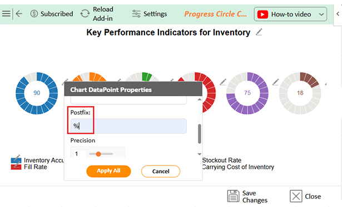This screenshot has width=342, height=207.
Task: Click the Reload Add-in icon
Action: 85,14
